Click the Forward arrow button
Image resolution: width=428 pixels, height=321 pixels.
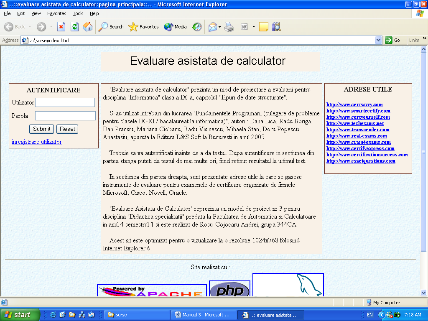click(x=41, y=27)
